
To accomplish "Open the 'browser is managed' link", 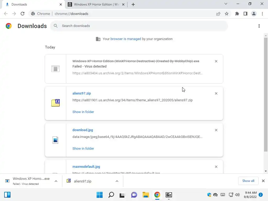I will [x=126, y=39].
